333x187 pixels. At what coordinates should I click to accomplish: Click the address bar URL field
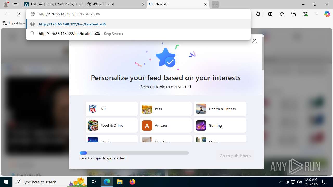pos(138,14)
